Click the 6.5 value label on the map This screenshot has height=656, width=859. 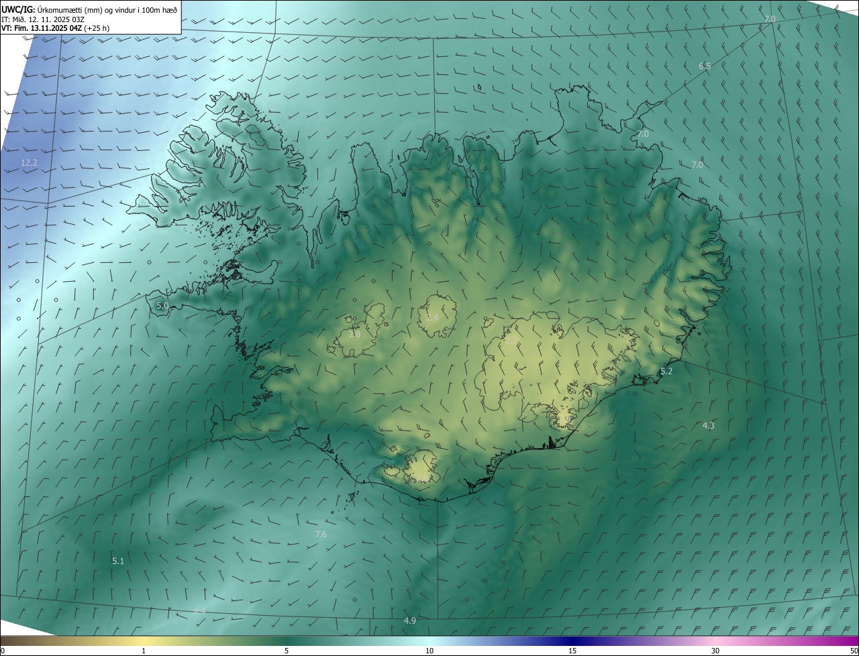(x=705, y=66)
